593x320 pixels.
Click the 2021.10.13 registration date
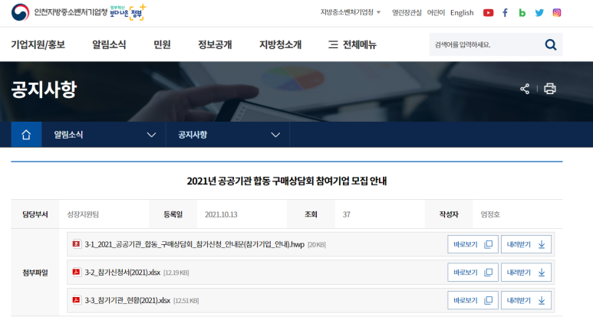point(221,214)
